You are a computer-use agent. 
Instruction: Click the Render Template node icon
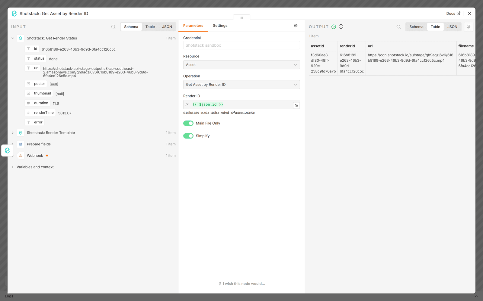pyautogui.click(x=21, y=133)
